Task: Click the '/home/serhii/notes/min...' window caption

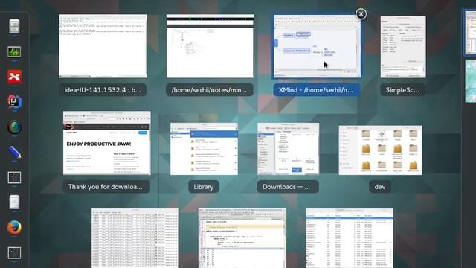Action: [x=210, y=90]
